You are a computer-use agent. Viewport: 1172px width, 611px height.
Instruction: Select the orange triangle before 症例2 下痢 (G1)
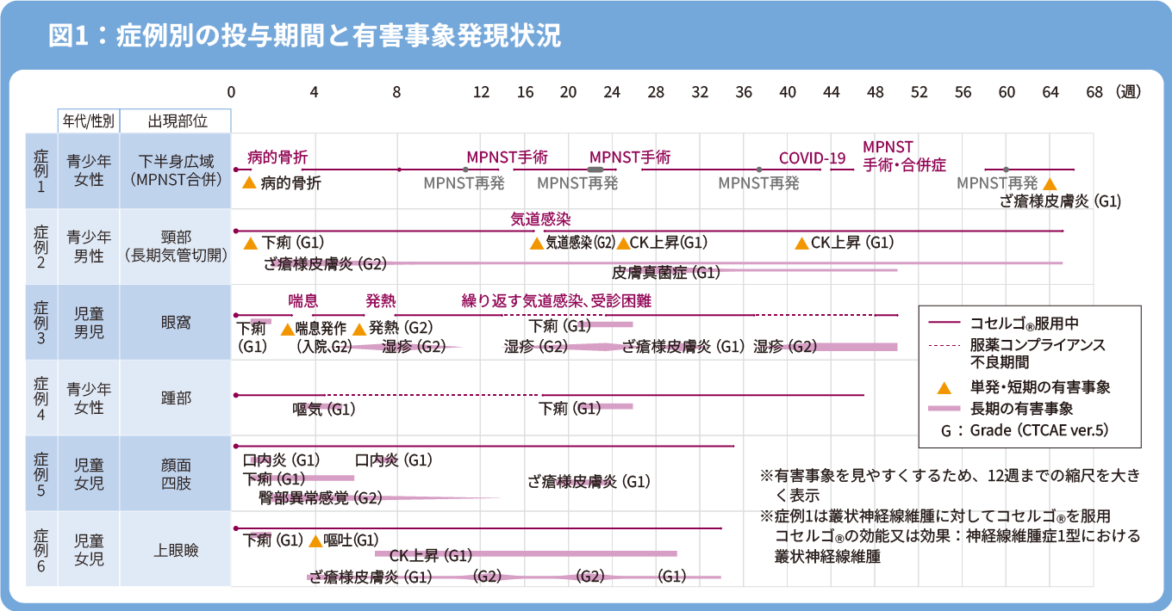coord(251,244)
